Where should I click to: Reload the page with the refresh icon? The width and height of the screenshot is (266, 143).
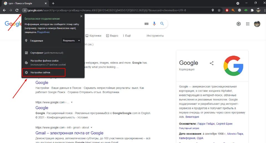[x=17, y=10]
